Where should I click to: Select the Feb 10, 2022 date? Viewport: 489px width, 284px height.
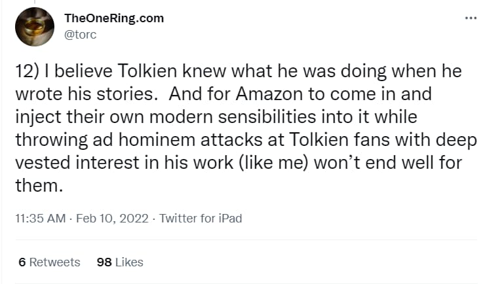tap(112, 219)
